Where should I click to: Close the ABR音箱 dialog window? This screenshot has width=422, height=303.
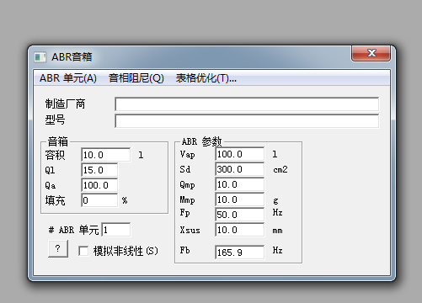point(371,53)
